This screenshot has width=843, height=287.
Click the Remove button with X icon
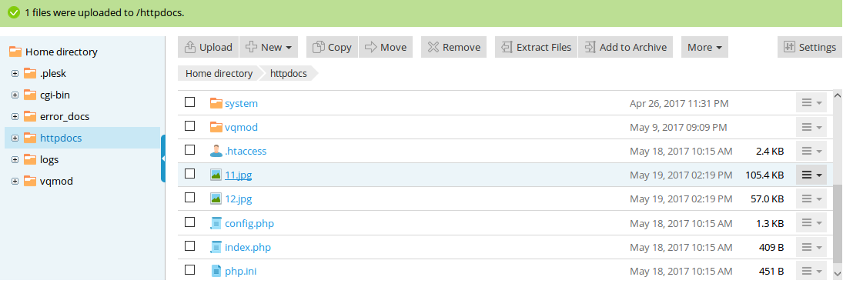point(453,47)
